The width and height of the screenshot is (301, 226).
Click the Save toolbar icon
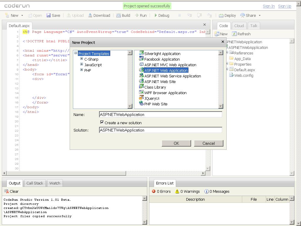49,15
